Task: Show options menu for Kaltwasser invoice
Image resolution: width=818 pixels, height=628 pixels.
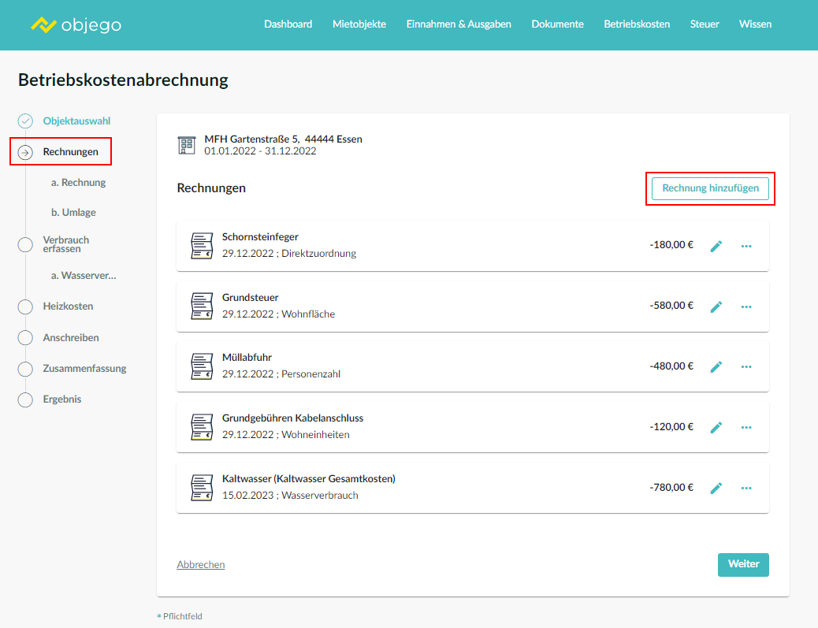Action: pos(746,488)
